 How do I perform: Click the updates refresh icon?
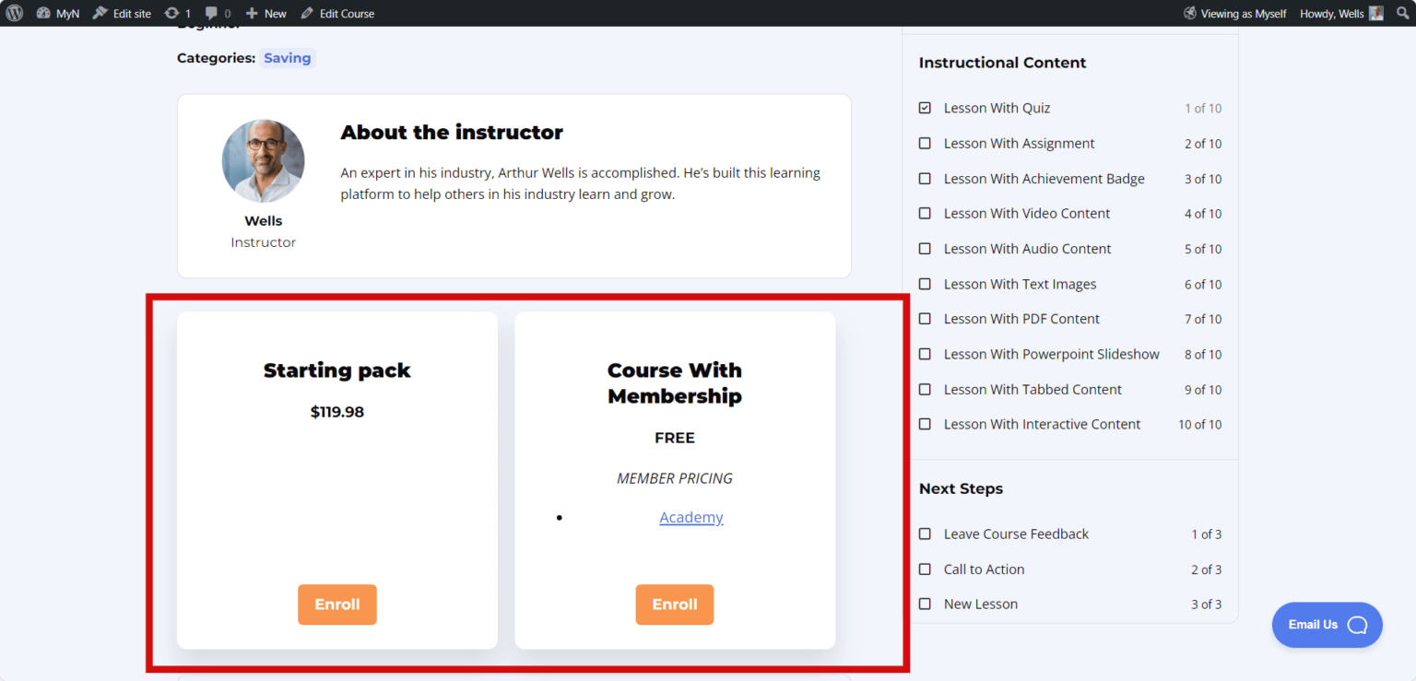171,13
